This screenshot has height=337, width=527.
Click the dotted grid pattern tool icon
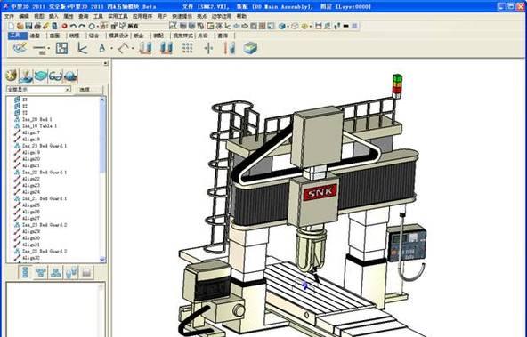(187, 48)
